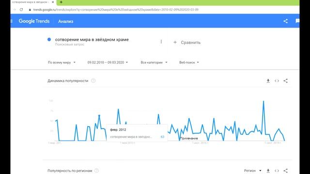Open the date range 09.02.2010 – 09.03.2020 dropdown
This screenshot has height=174, width=310.
tap(108, 62)
